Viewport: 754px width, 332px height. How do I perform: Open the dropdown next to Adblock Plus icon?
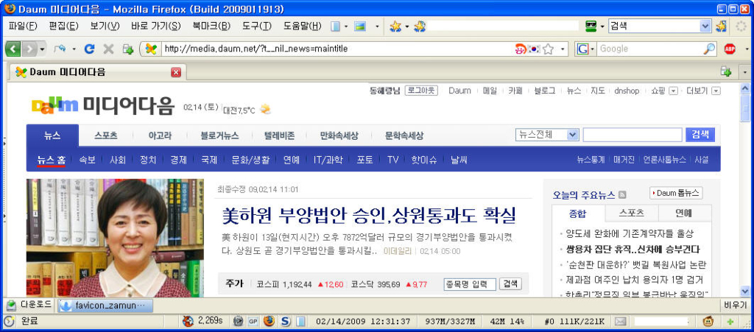(747, 49)
